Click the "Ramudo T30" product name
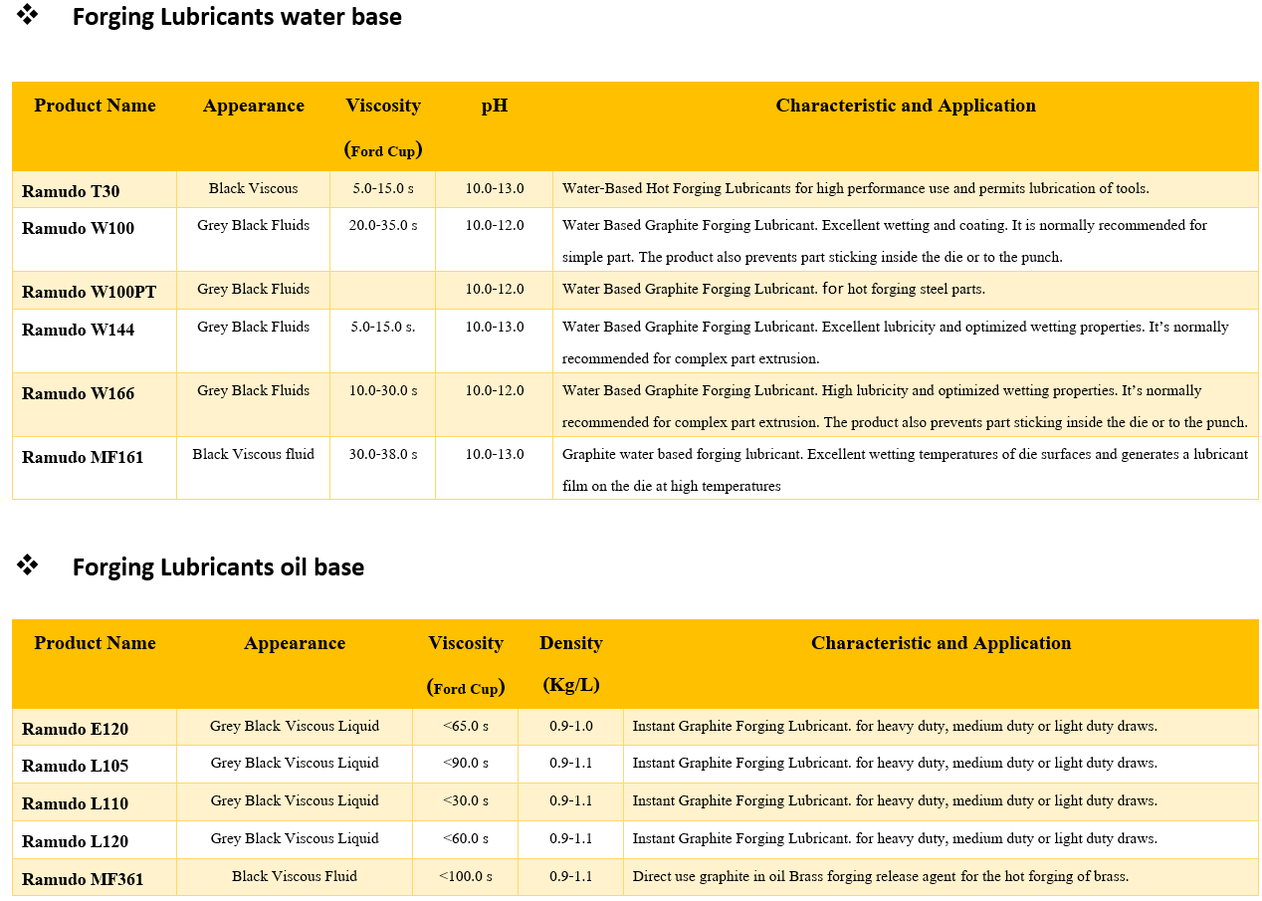Image resolution: width=1262 pixels, height=901 pixels. point(71,191)
